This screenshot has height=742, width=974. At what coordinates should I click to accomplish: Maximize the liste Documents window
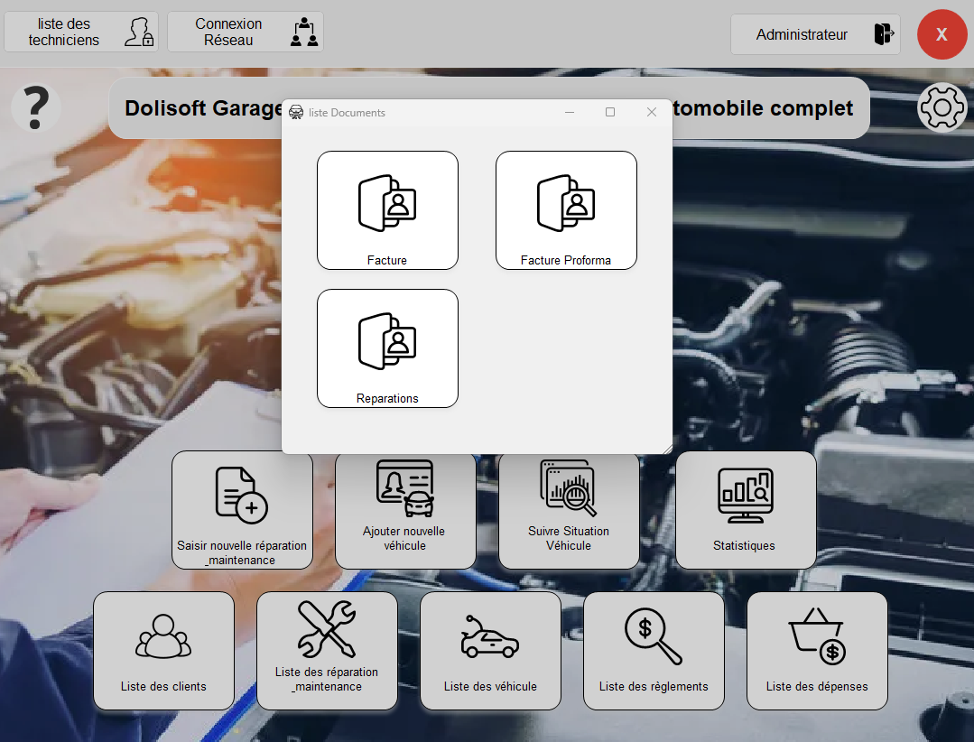pyautogui.click(x=610, y=111)
